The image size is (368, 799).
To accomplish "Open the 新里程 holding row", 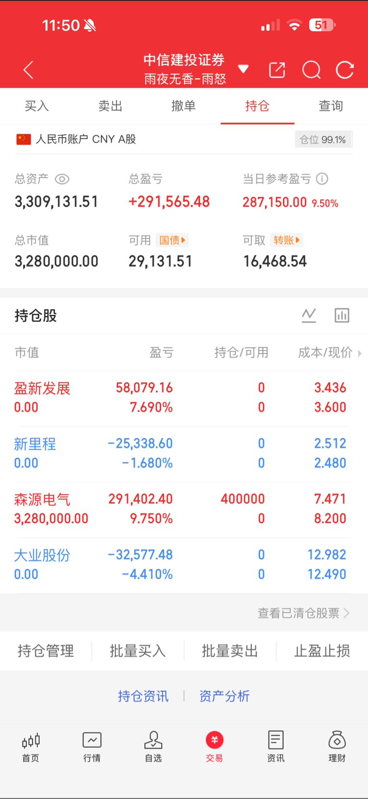I will tap(184, 453).
